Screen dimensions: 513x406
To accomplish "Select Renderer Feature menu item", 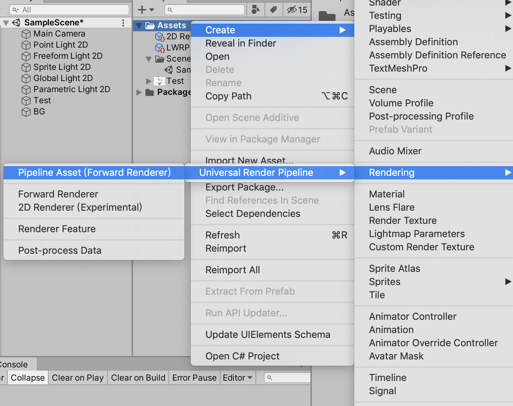I will coord(94,229).
